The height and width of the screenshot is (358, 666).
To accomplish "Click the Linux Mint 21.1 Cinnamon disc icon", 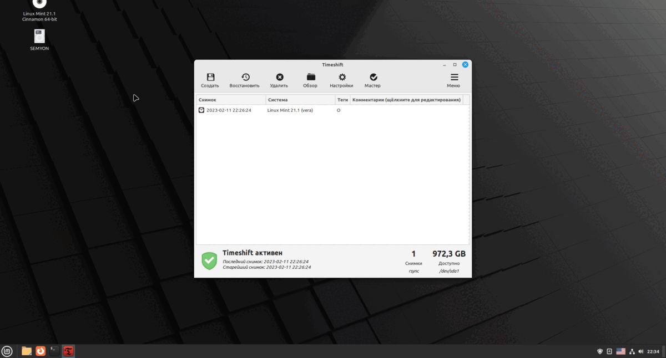I will point(39,10).
